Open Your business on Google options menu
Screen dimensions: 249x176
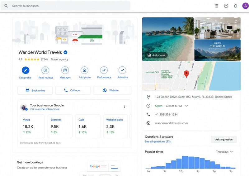coord(124,106)
